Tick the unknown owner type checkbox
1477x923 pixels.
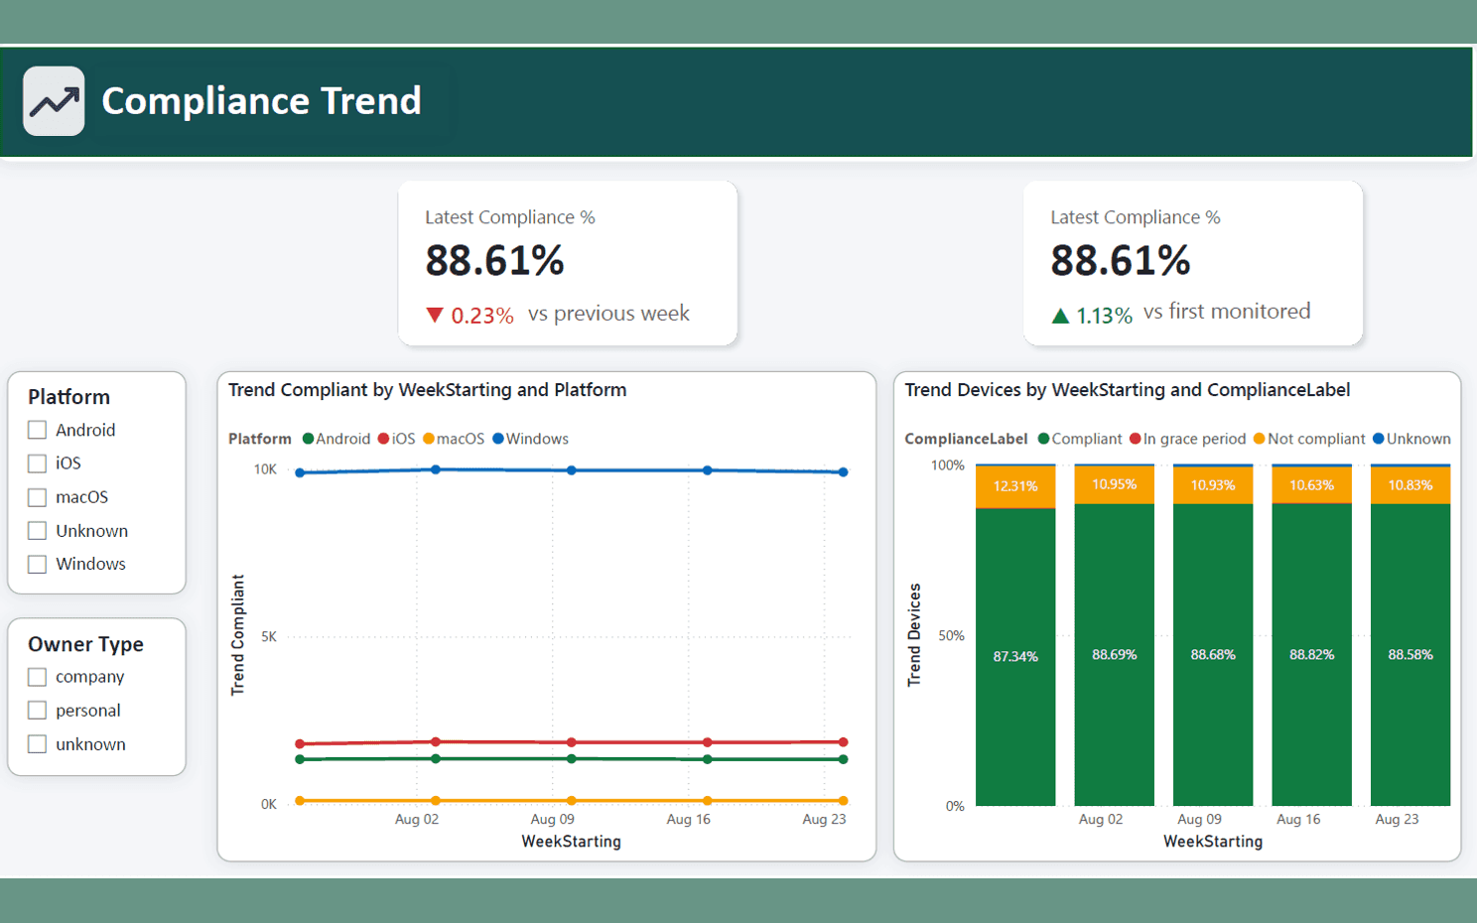pyautogui.click(x=38, y=744)
